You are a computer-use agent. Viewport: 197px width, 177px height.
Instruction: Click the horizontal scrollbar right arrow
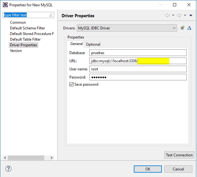coord(51,158)
